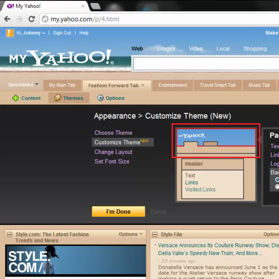Select the Shopping search category
The width and height of the screenshot is (279, 279).
255,49
